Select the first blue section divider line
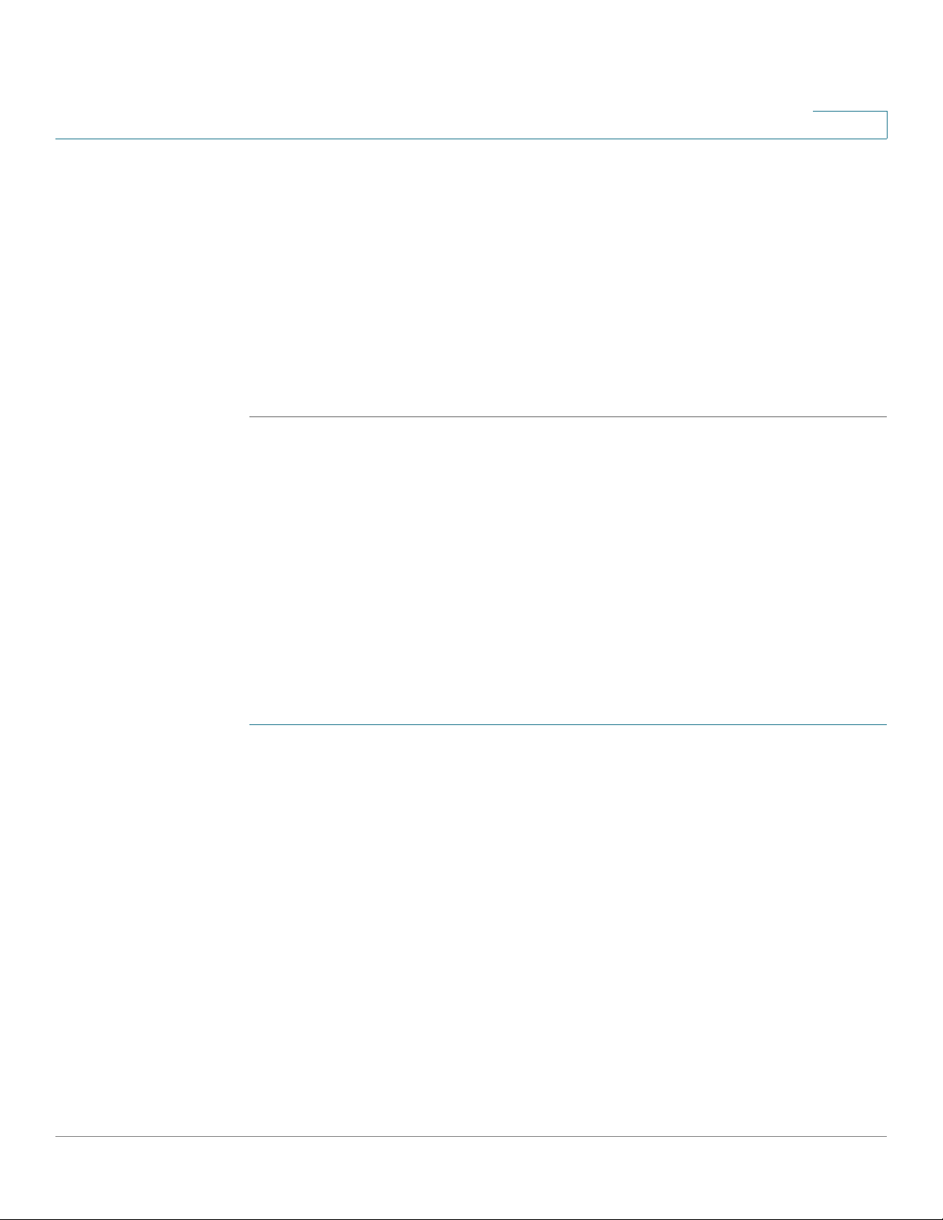Screen dimensions: 943x1220 click(567, 416)
